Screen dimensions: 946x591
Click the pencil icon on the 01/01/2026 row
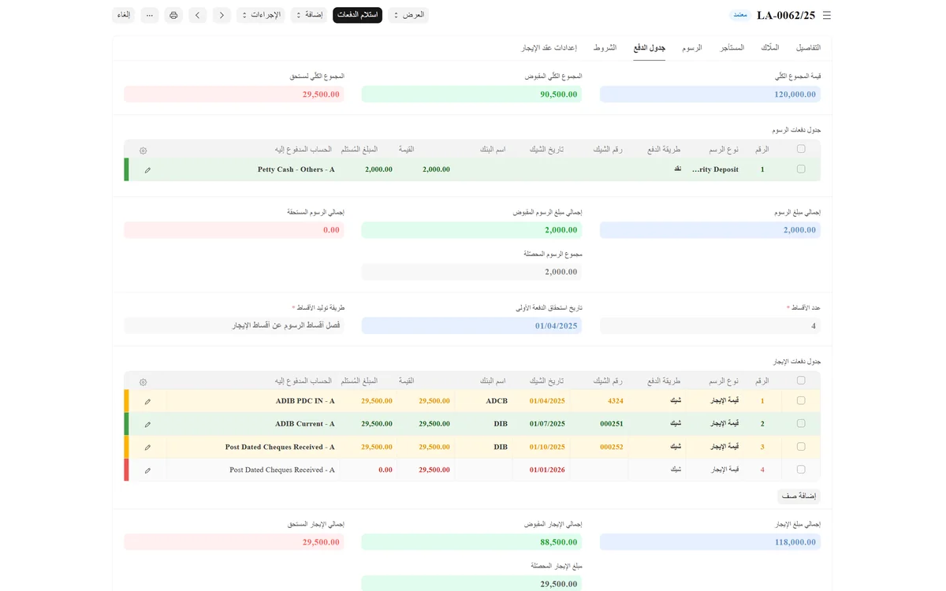coord(147,470)
